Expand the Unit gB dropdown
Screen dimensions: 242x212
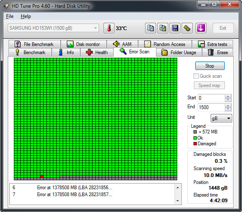(221, 118)
